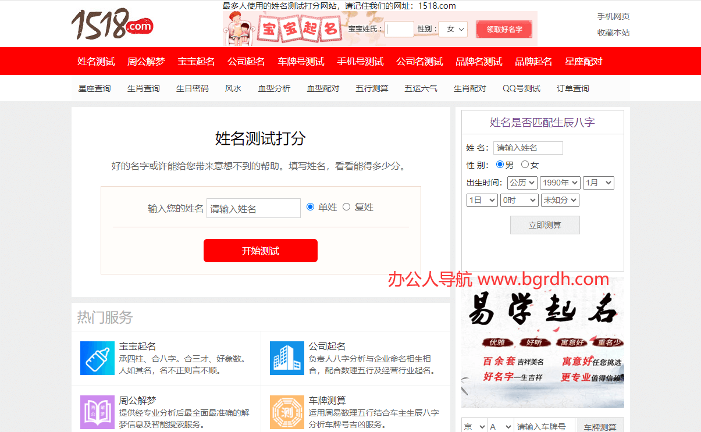Choose 男 gender radio option
The image size is (701, 432).
500,165
